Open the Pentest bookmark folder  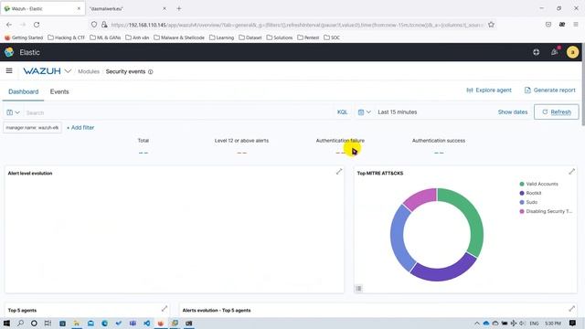pos(308,37)
